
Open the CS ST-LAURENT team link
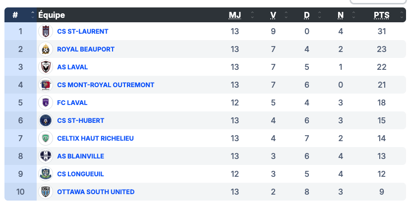pyautogui.click(x=82, y=31)
